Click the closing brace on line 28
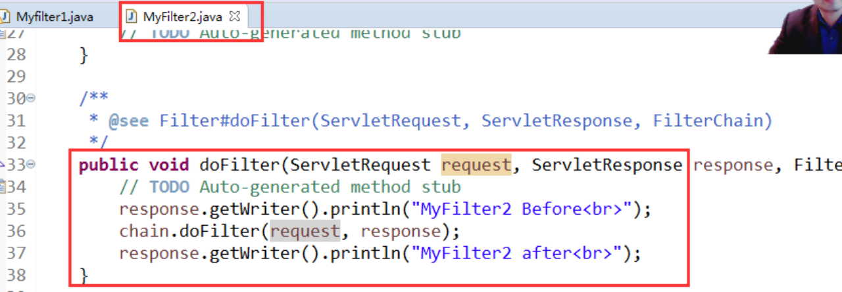Screen dimensions: 842x292 84,55
